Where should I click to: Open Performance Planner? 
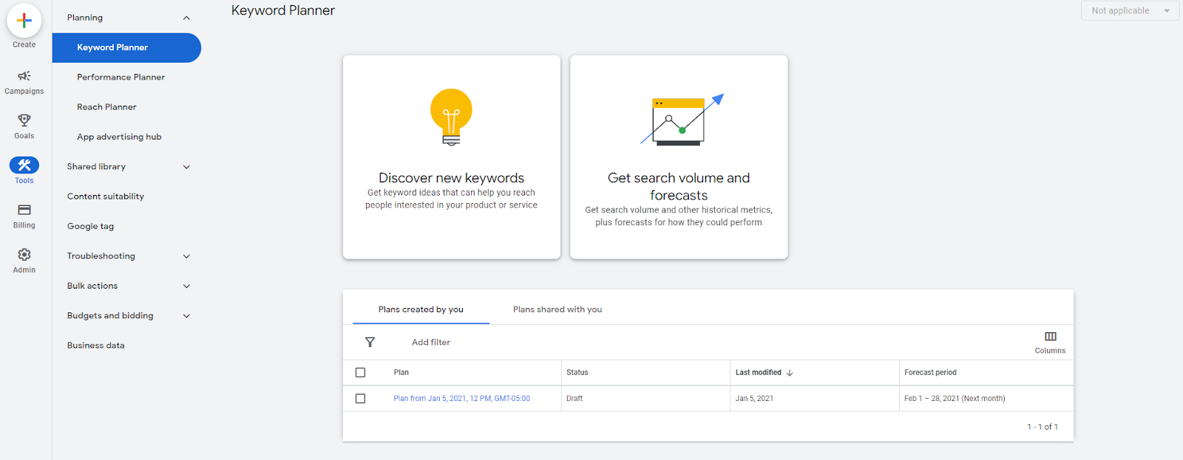click(x=121, y=77)
